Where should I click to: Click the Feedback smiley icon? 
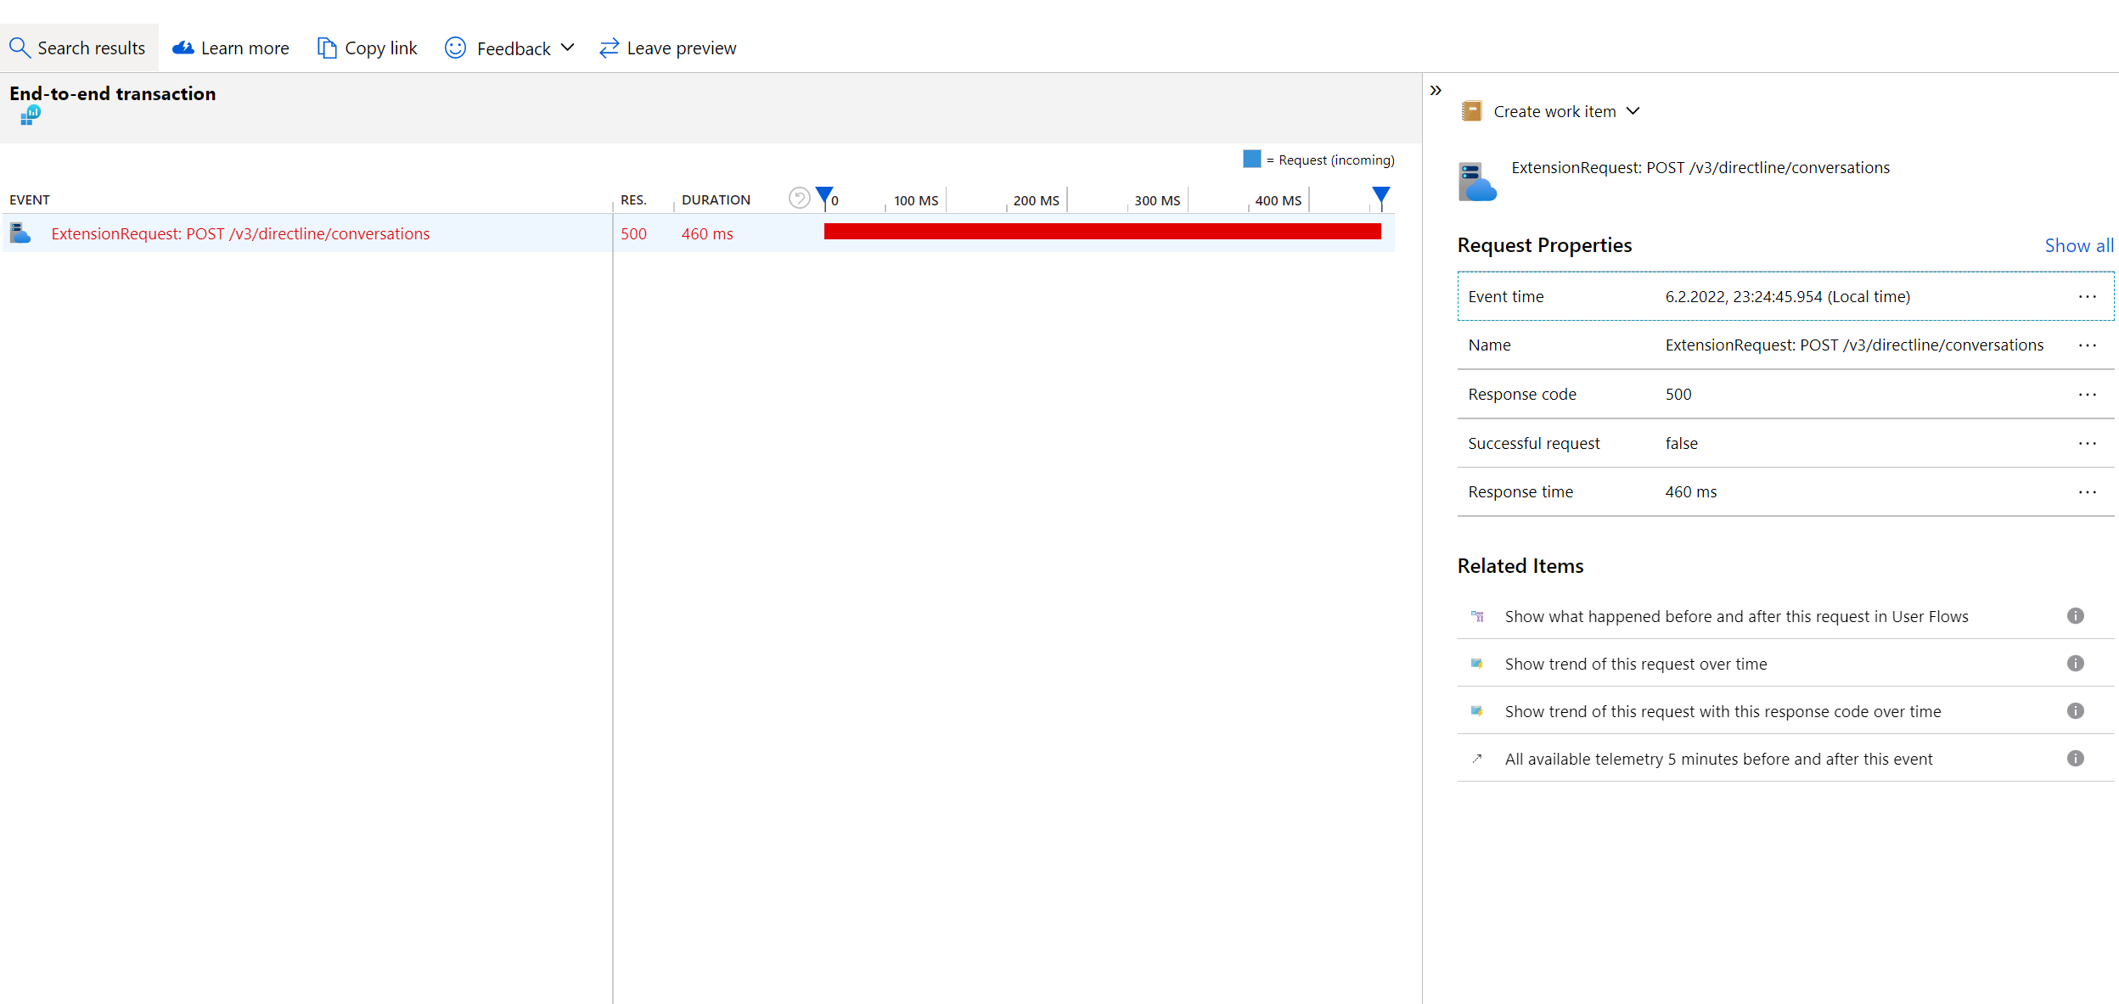pyautogui.click(x=456, y=48)
